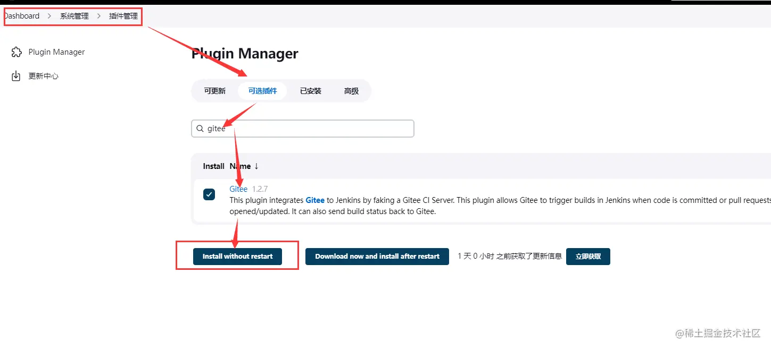Open Plugin Manager puzzle icon in sidebar
This screenshot has height=349, width=771.
(16, 52)
